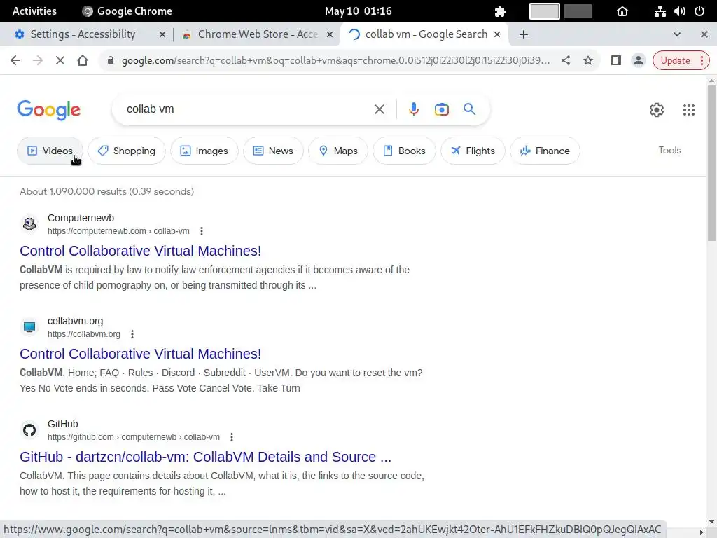This screenshot has height=538, width=717.
Task: Open more options for the GitHub result
Action: coord(232,437)
